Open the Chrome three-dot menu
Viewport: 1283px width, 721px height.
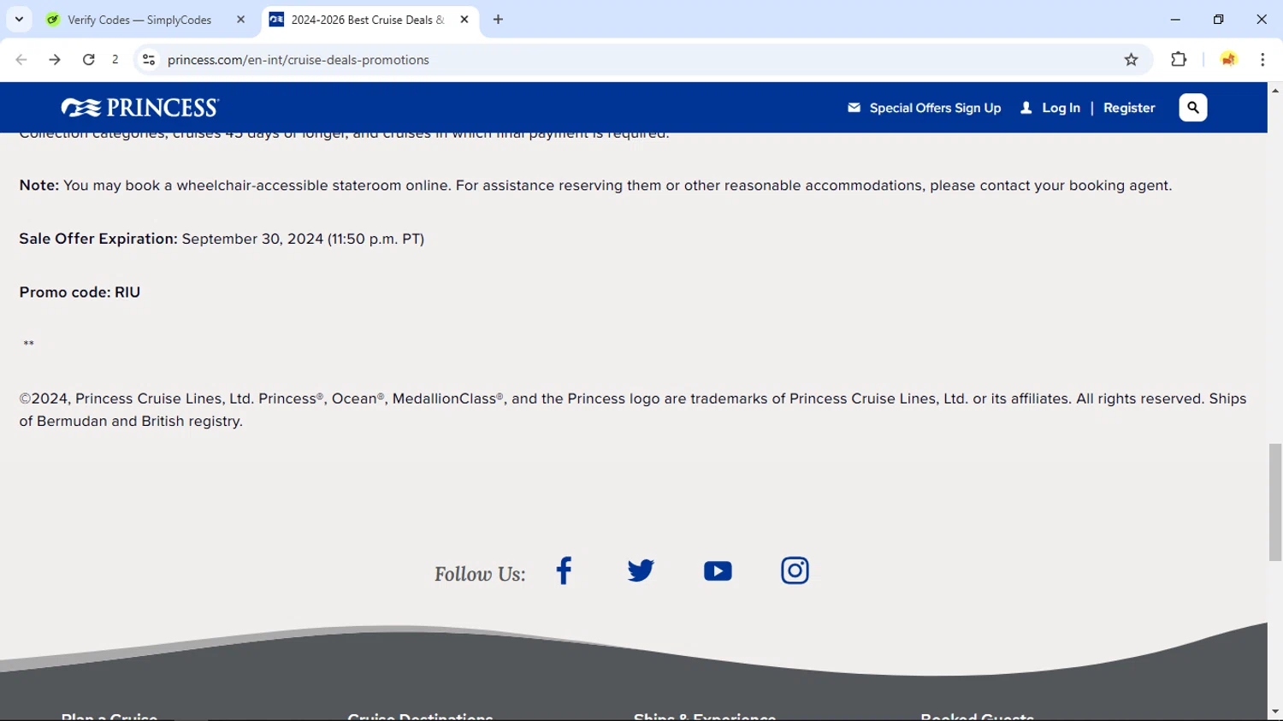1262,60
